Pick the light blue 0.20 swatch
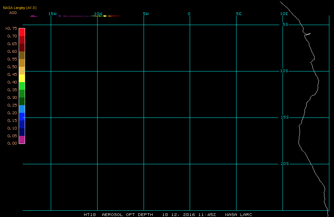This screenshot has width=334, height=217. click(x=22, y=109)
